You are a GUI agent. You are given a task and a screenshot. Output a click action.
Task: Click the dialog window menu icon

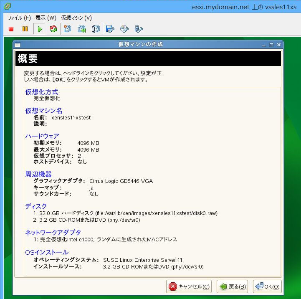point(18,45)
